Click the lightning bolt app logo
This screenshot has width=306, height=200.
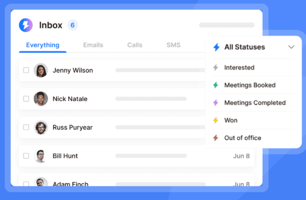pos(26,25)
